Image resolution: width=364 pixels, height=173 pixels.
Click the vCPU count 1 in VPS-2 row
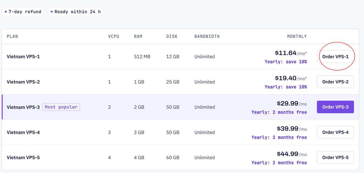pos(109,82)
